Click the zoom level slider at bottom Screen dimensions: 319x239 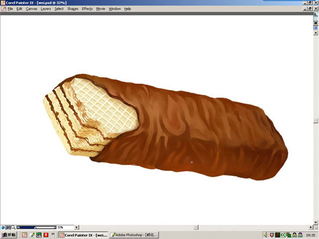37,227
